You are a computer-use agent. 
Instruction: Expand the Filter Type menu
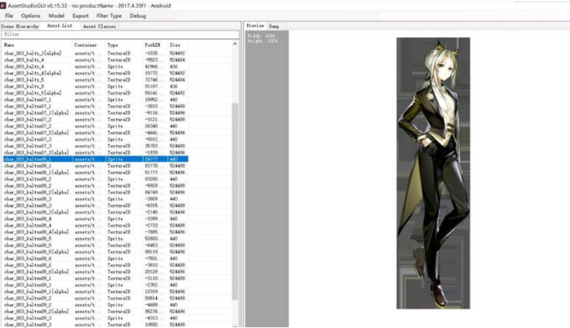(109, 16)
